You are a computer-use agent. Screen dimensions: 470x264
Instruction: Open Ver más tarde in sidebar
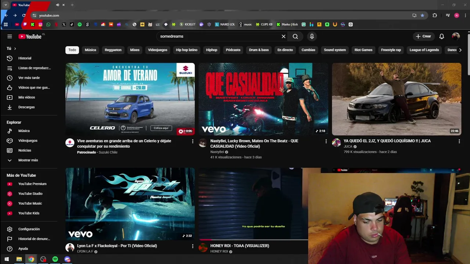pyautogui.click(x=29, y=78)
